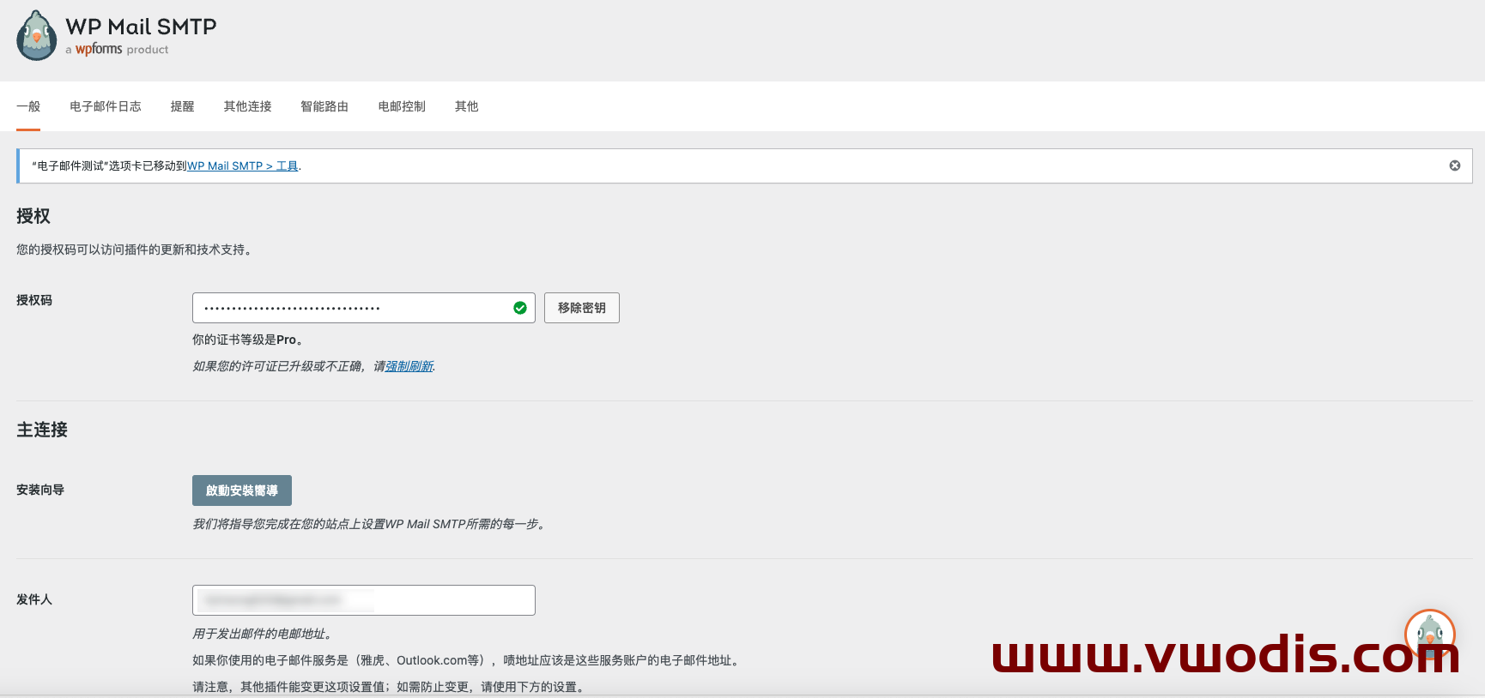Follow the WP Mail SMTP > 工具 link

coord(243,166)
